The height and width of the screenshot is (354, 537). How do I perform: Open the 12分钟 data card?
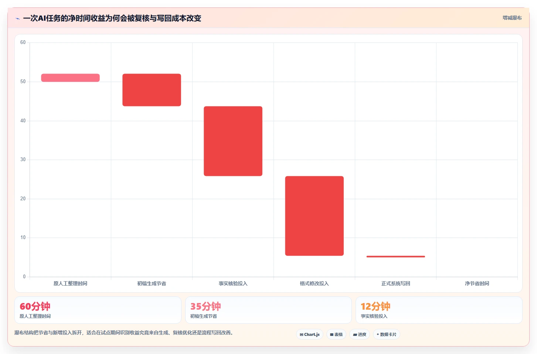tap(439, 310)
